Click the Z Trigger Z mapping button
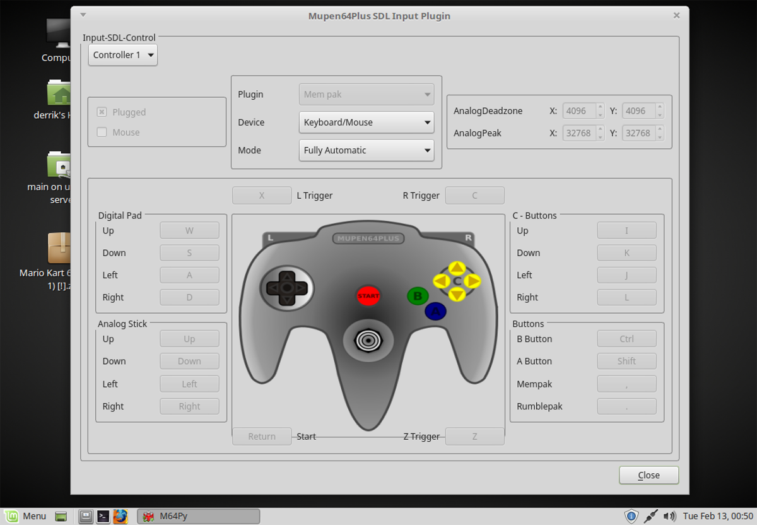Image resolution: width=757 pixels, height=525 pixels. (x=475, y=436)
